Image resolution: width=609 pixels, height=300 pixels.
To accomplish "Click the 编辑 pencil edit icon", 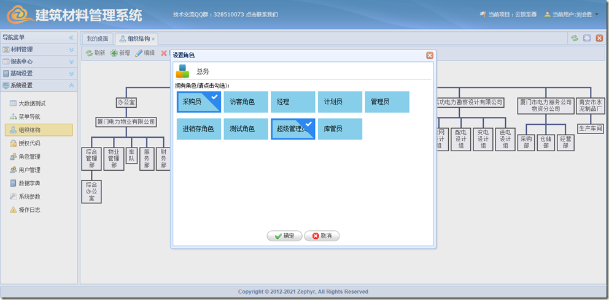I will coord(139,53).
